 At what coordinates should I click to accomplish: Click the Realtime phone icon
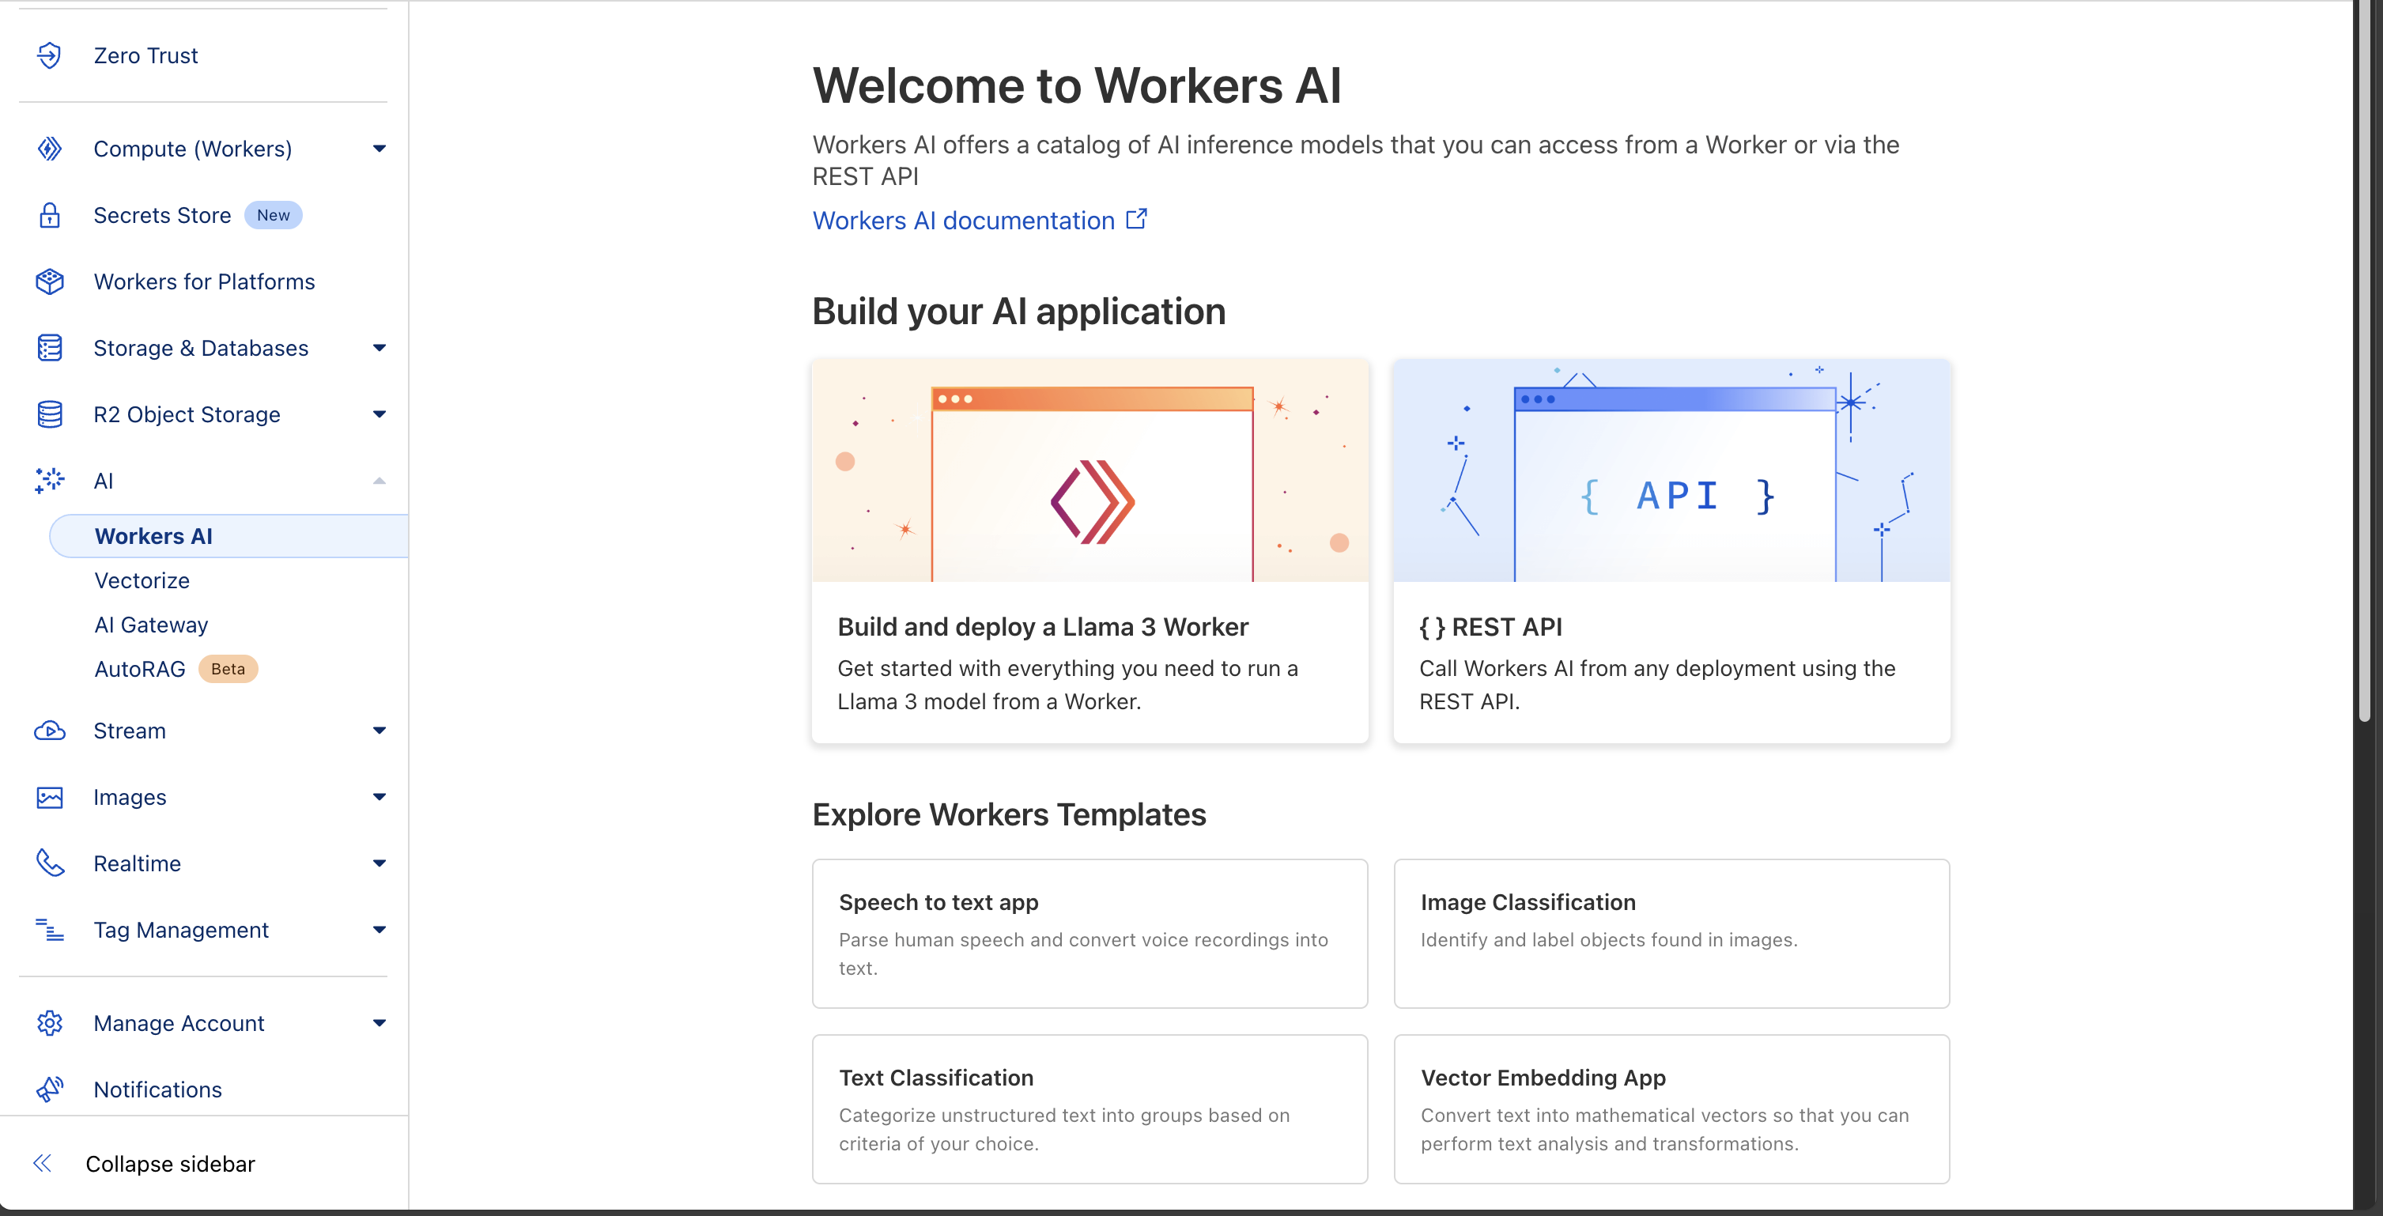point(49,863)
